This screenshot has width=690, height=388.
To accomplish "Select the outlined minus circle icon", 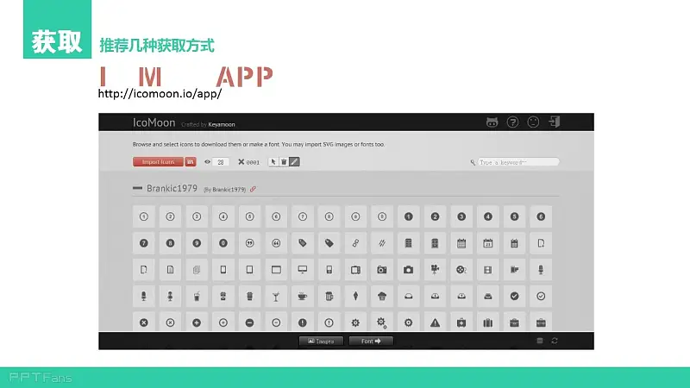I will pyautogui.click(x=276, y=322).
